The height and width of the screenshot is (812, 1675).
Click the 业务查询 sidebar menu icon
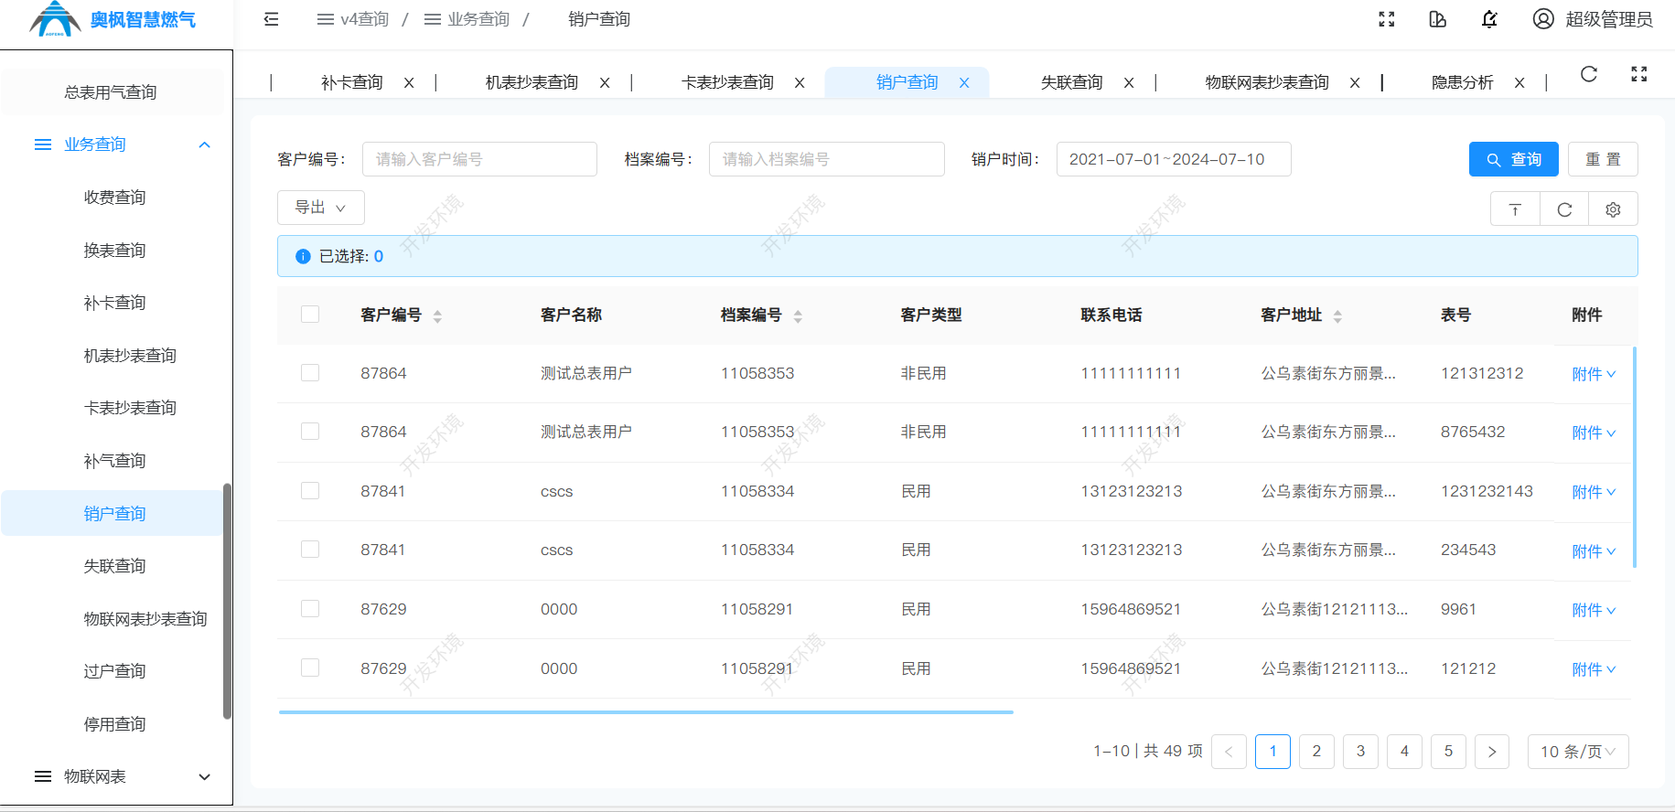[x=43, y=144]
